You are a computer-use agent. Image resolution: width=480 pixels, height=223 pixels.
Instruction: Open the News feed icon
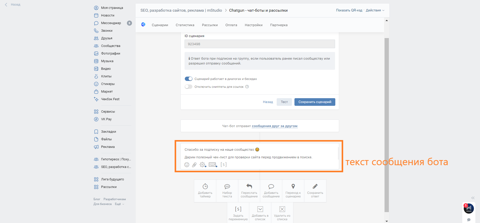[x=96, y=15]
